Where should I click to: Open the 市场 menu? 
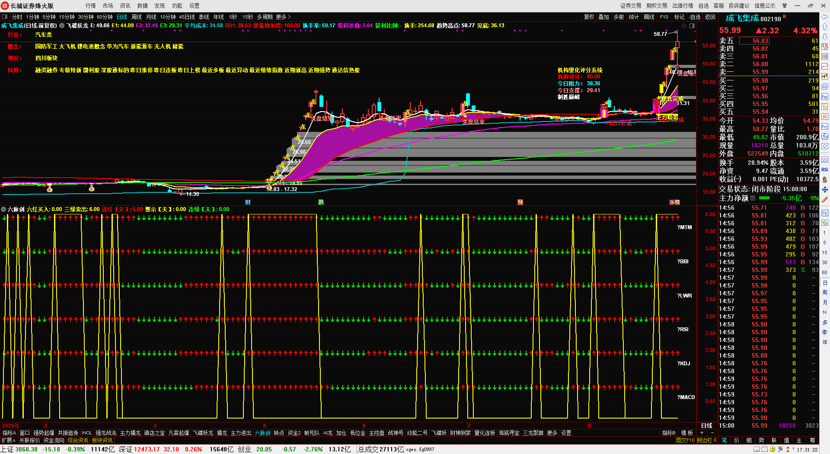(x=108, y=6)
